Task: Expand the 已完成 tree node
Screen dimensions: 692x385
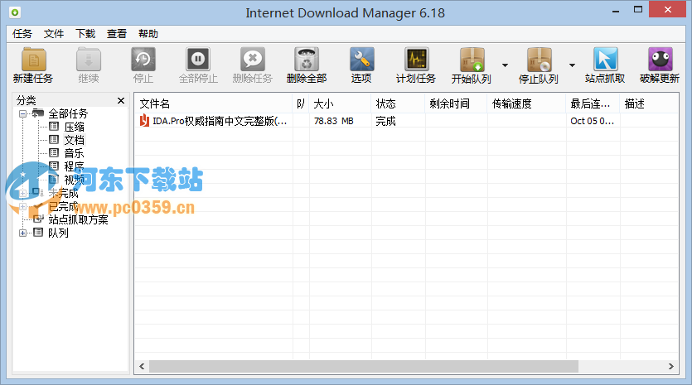Action: 22,206
